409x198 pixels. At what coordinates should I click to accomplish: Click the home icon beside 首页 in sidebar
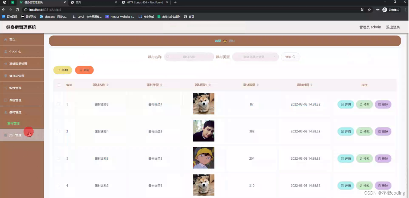click(x=5, y=39)
